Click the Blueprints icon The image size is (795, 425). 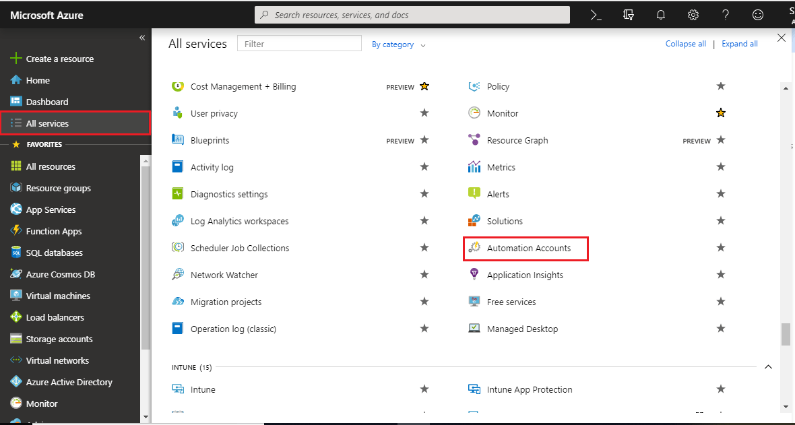click(177, 140)
